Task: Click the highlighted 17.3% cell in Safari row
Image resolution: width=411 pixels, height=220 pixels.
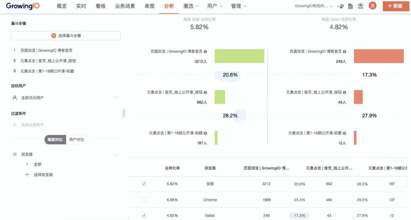Action: [x=300, y=215]
